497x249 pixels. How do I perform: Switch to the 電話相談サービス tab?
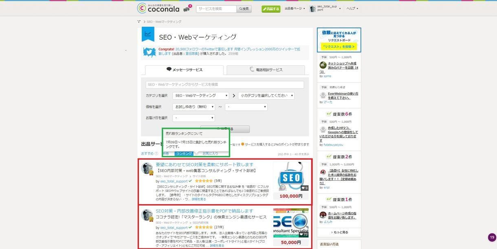[266, 70]
